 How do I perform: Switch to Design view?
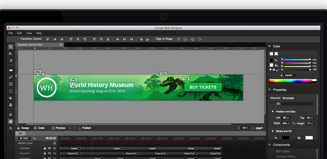tap(23, 128)
